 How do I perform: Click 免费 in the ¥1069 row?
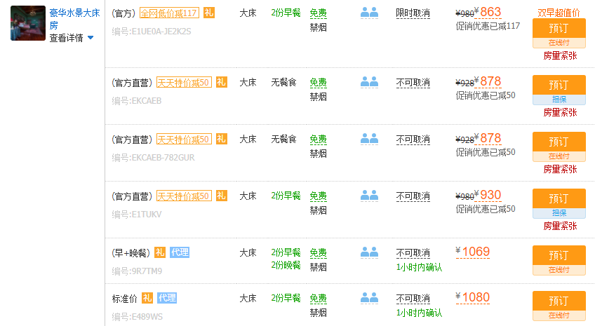coord(318,252)
